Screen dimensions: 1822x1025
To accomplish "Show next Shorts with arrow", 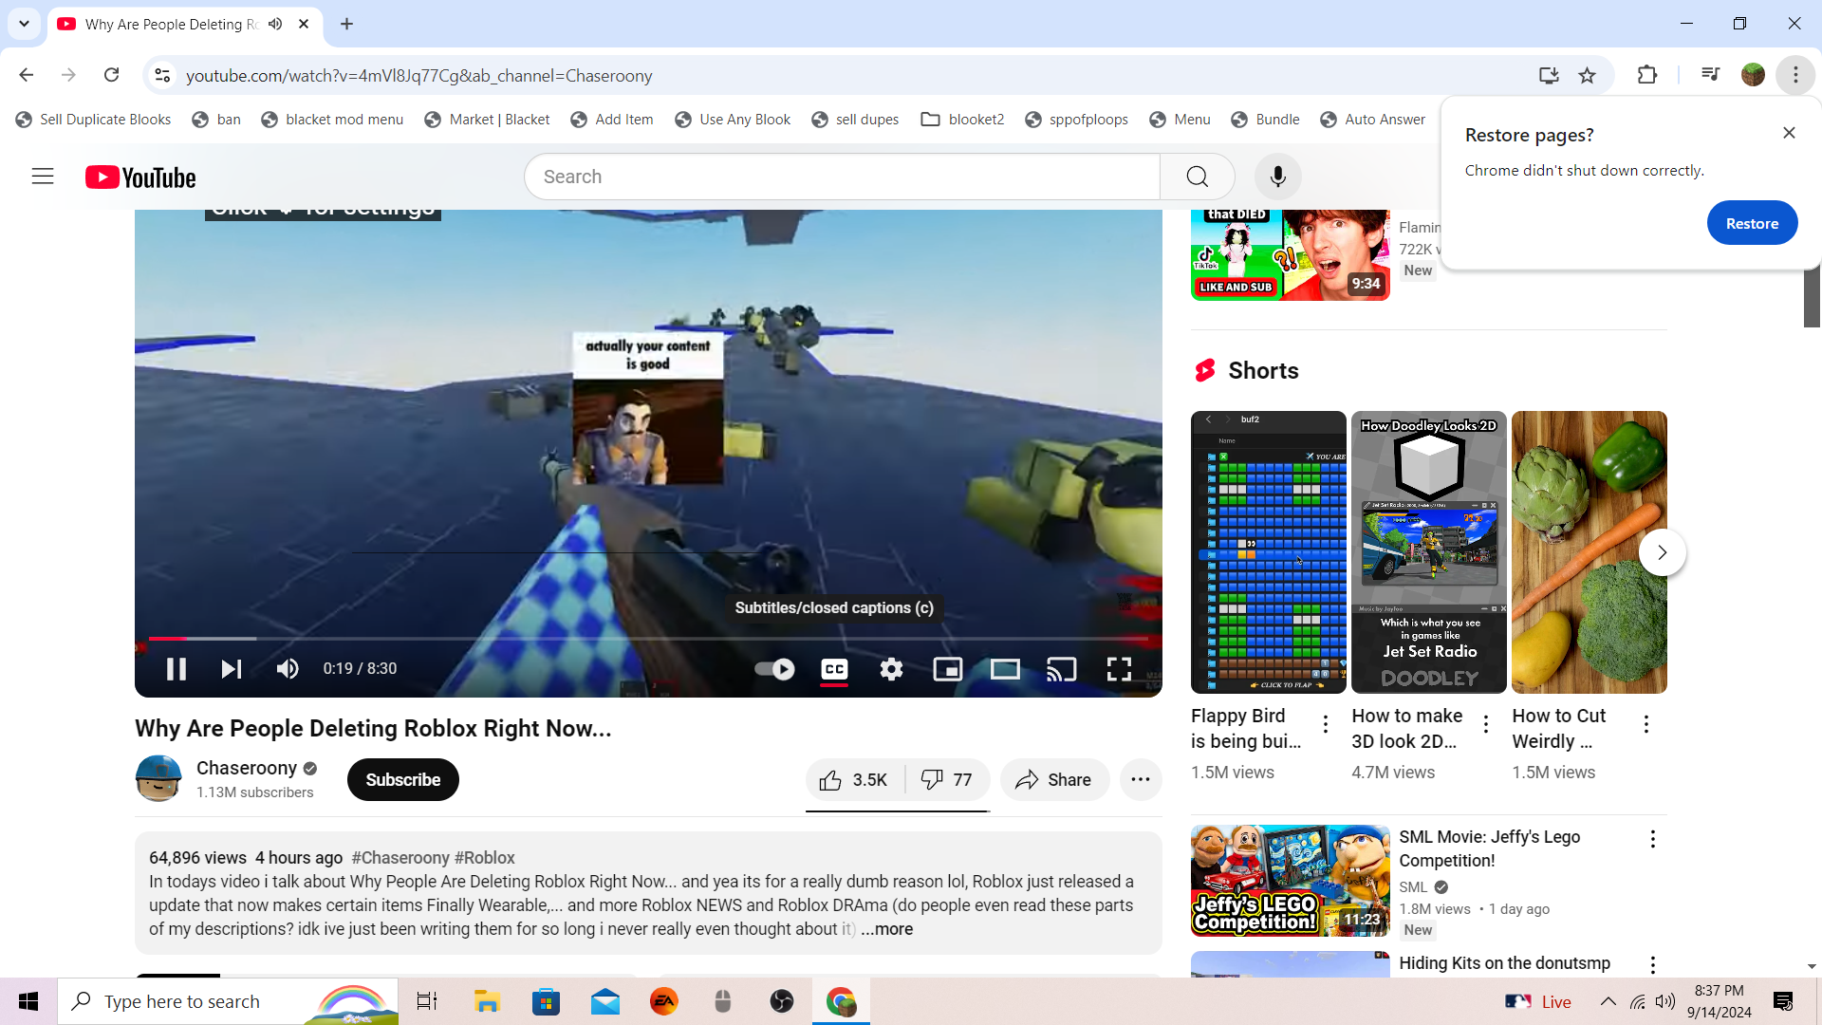I will tap(1662, 552).
